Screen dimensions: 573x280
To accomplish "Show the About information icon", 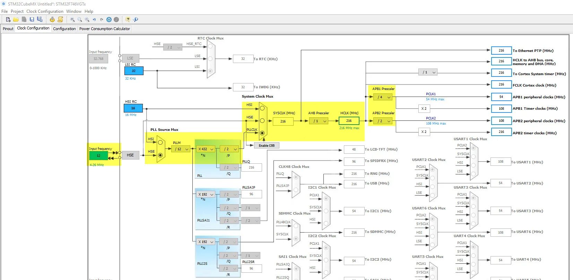I will [x=136, y=19].
